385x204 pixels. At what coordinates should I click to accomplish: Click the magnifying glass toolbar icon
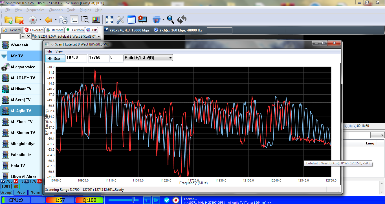(x=171, y=19)
